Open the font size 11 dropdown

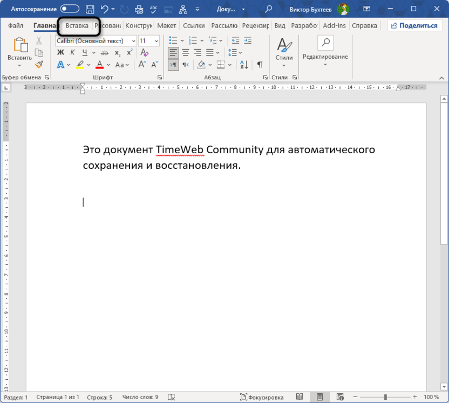tap(157, 41)
